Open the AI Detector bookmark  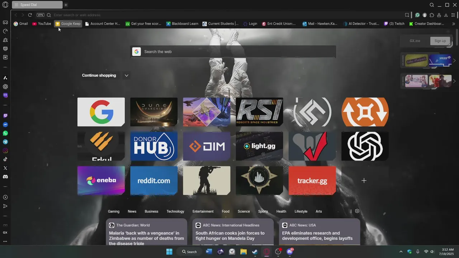tap(361, 24)
